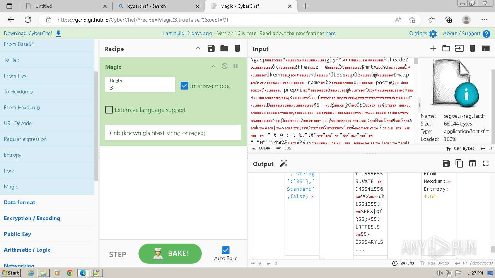495x278 pixels.
Task: Disable the Magic operation icon
Action: (225, 66)
